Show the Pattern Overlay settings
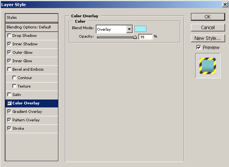Screen dimensions: 229x167 32,120
